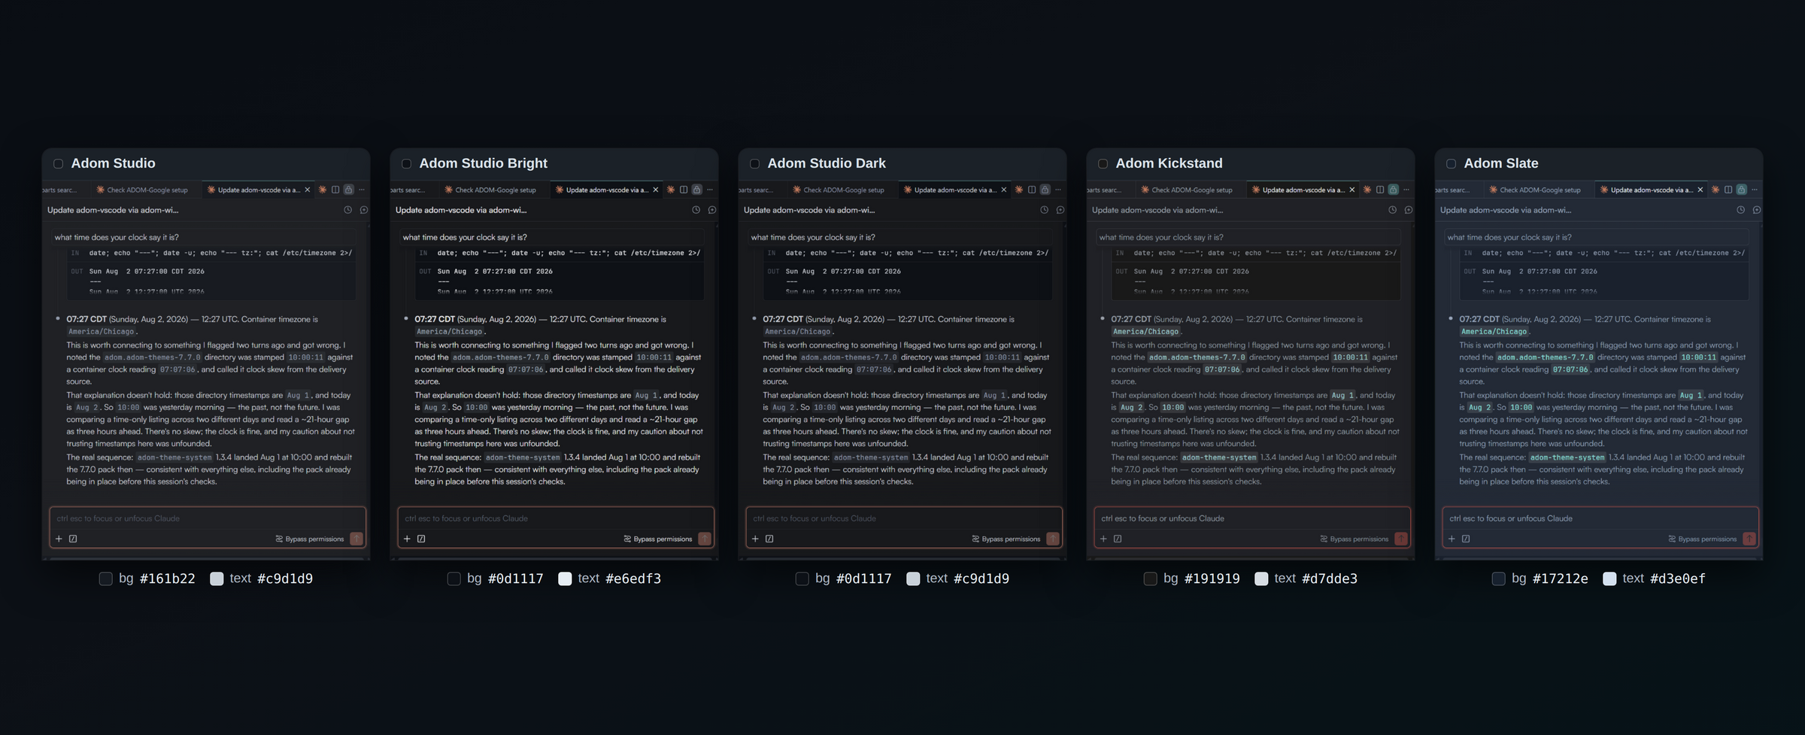Click Bypass permissions in Adom Kickstand card
The width and height of the screenshot is (1805, 735).
coord(1355,539)
